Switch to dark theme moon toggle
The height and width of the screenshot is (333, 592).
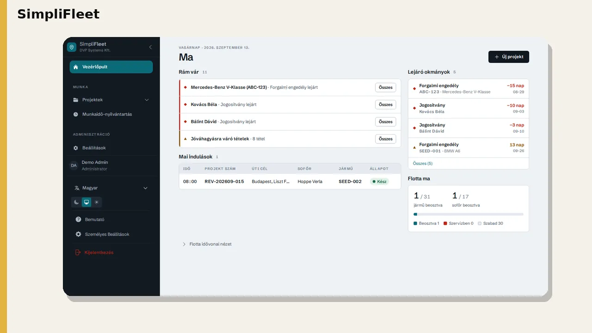[x=77, y=202]
